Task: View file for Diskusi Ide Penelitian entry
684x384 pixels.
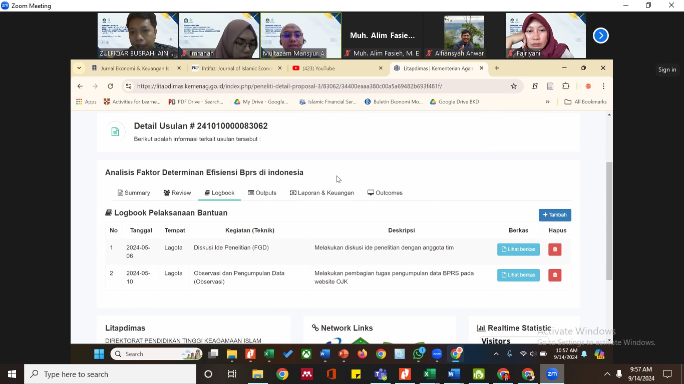Action: click(x=518, y=249)
